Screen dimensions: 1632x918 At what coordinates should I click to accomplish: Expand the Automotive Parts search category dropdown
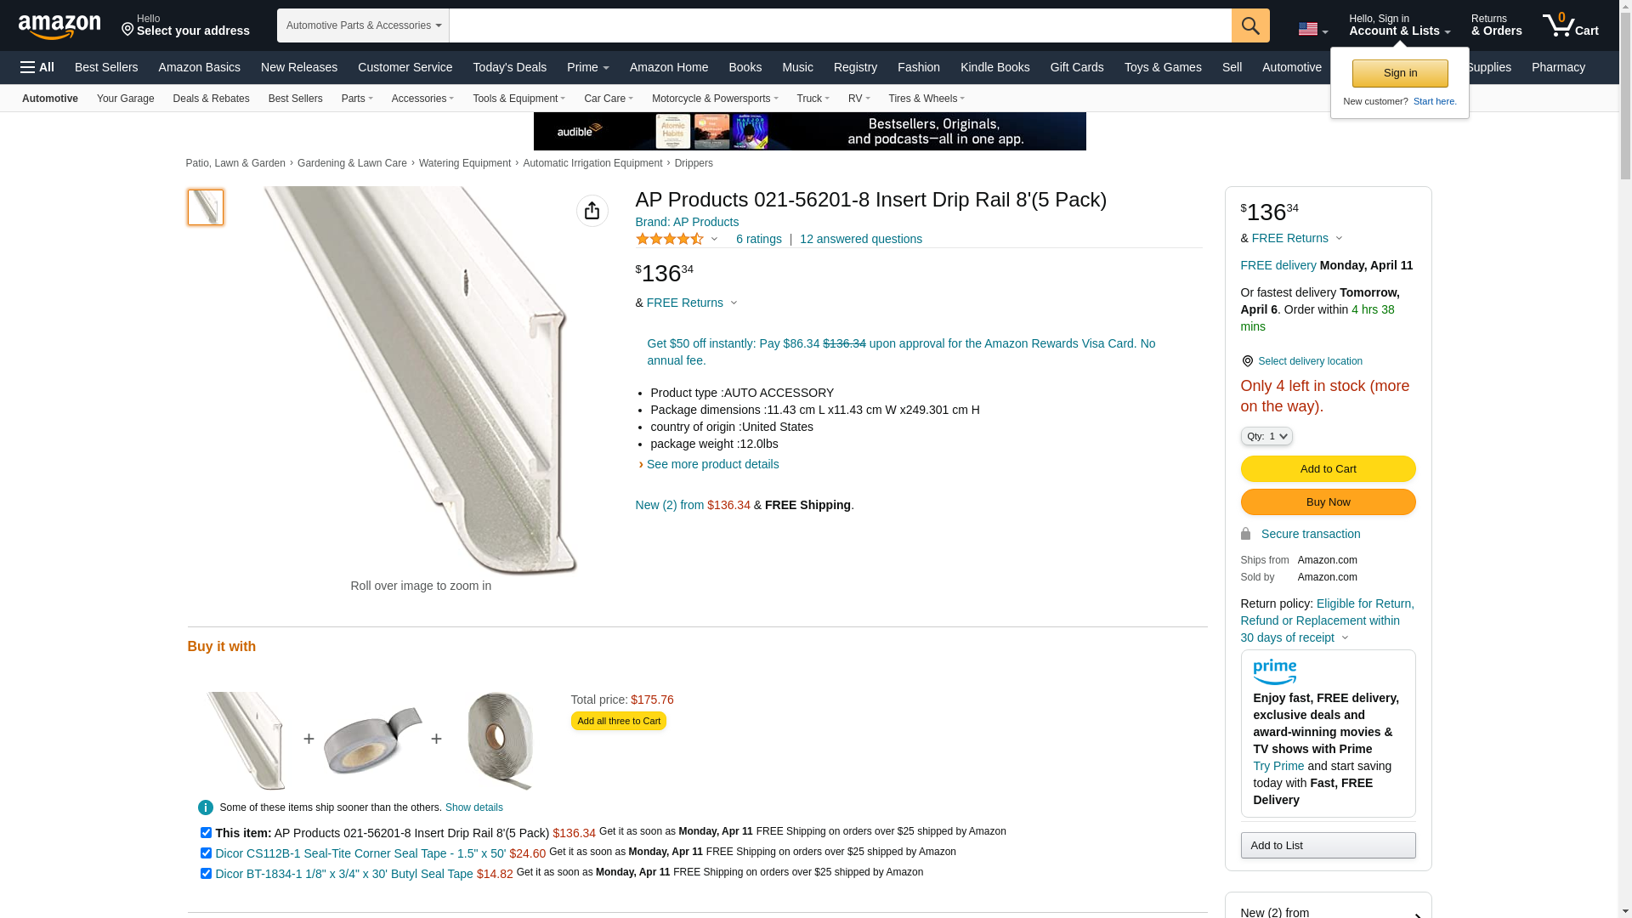363,25
